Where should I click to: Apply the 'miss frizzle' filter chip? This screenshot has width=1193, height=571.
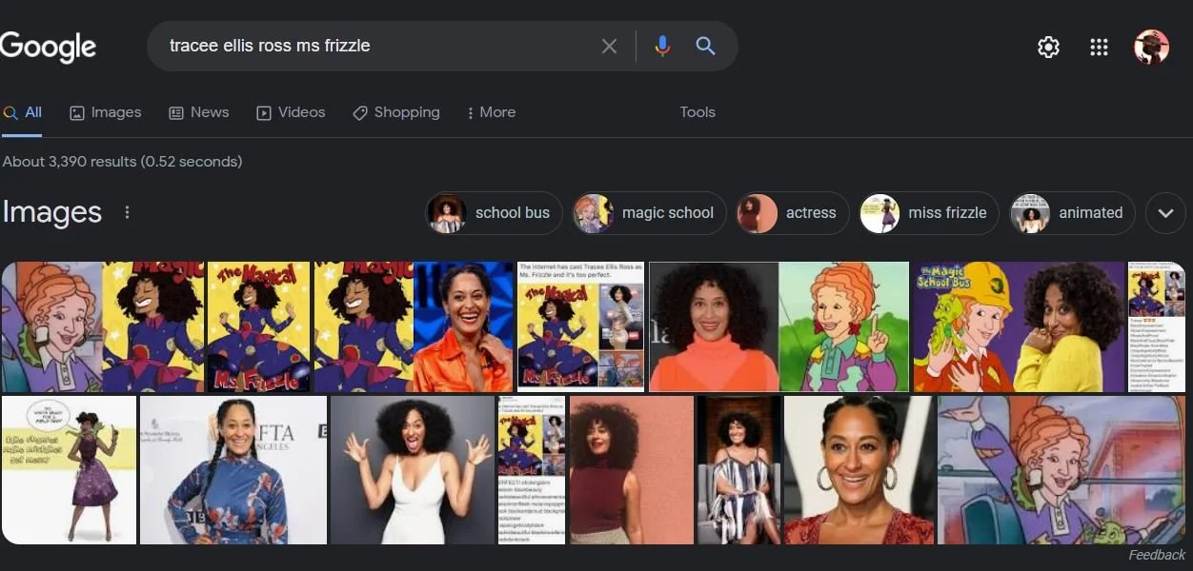coord(928,213)
